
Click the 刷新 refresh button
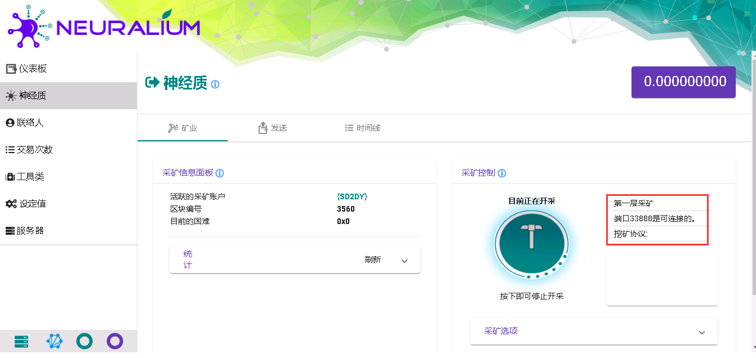[372, 260]
